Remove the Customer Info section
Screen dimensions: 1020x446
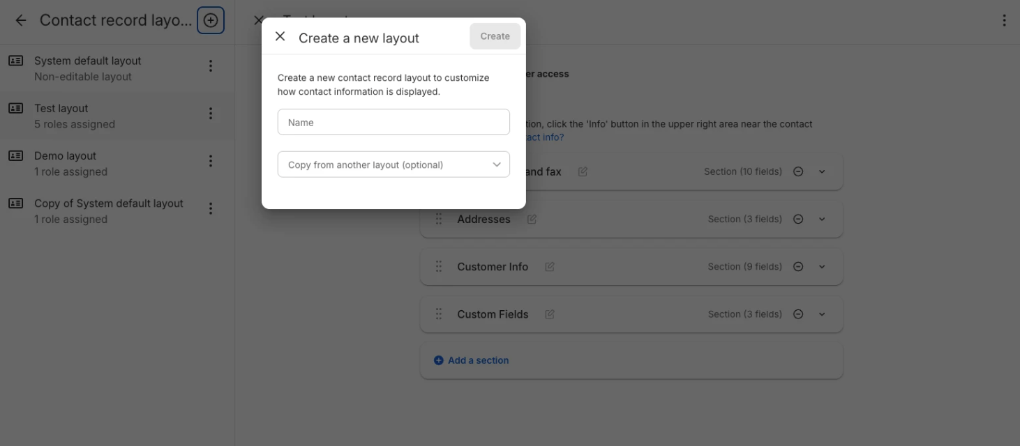pyautogui.click(x=798, y=266)
